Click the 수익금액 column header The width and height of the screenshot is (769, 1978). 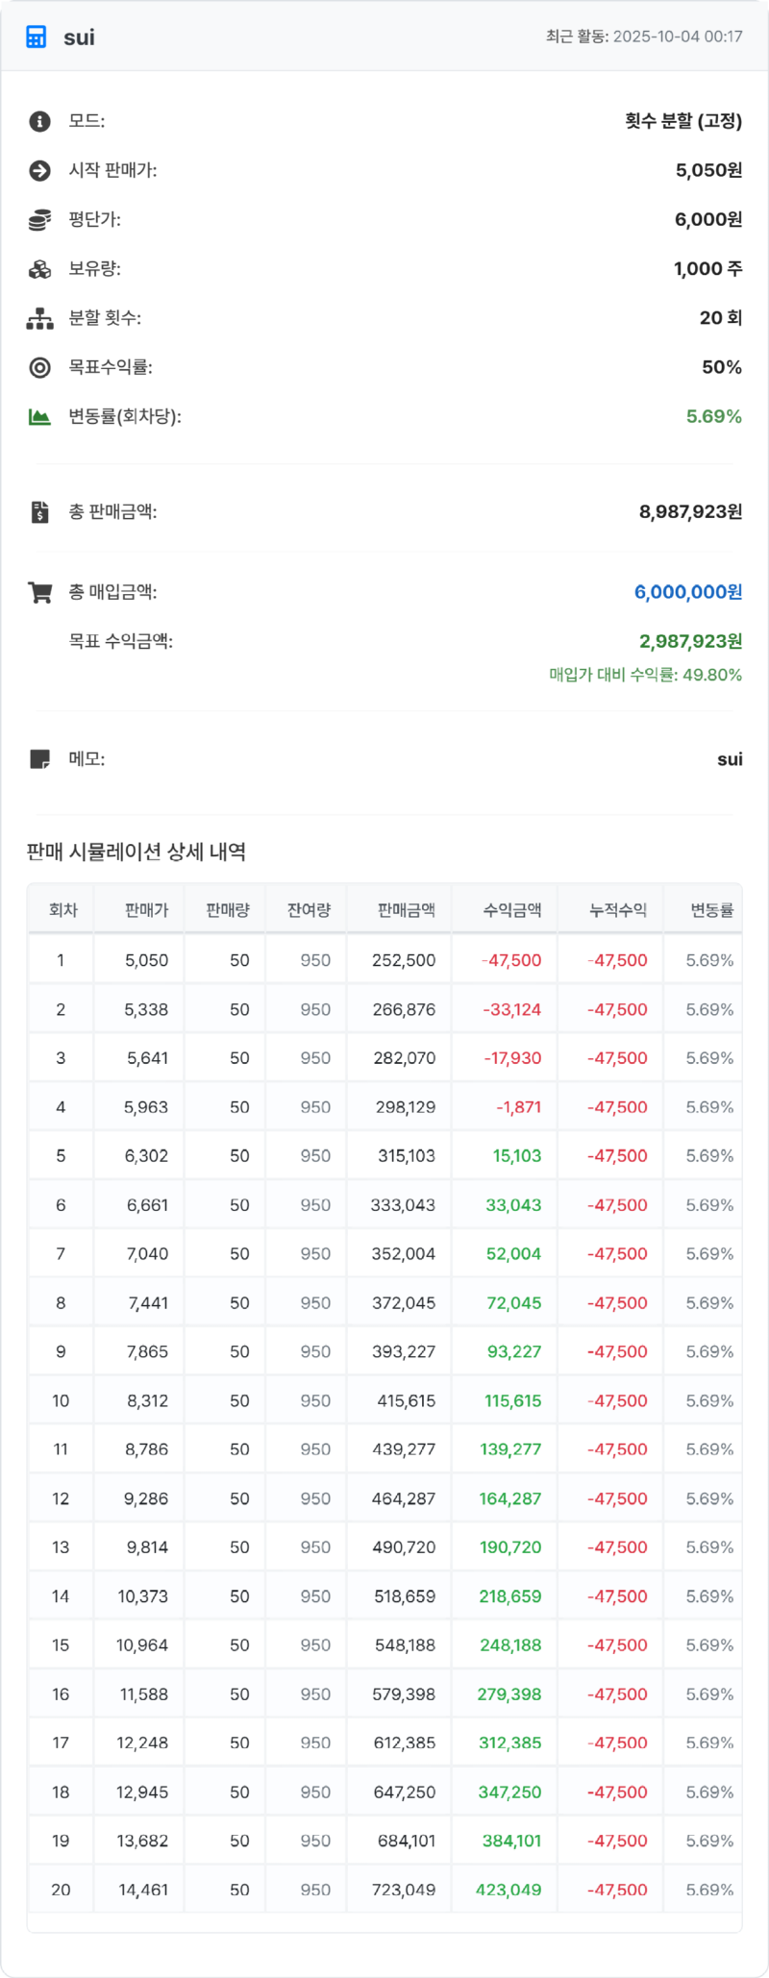[x=511, y=909]
